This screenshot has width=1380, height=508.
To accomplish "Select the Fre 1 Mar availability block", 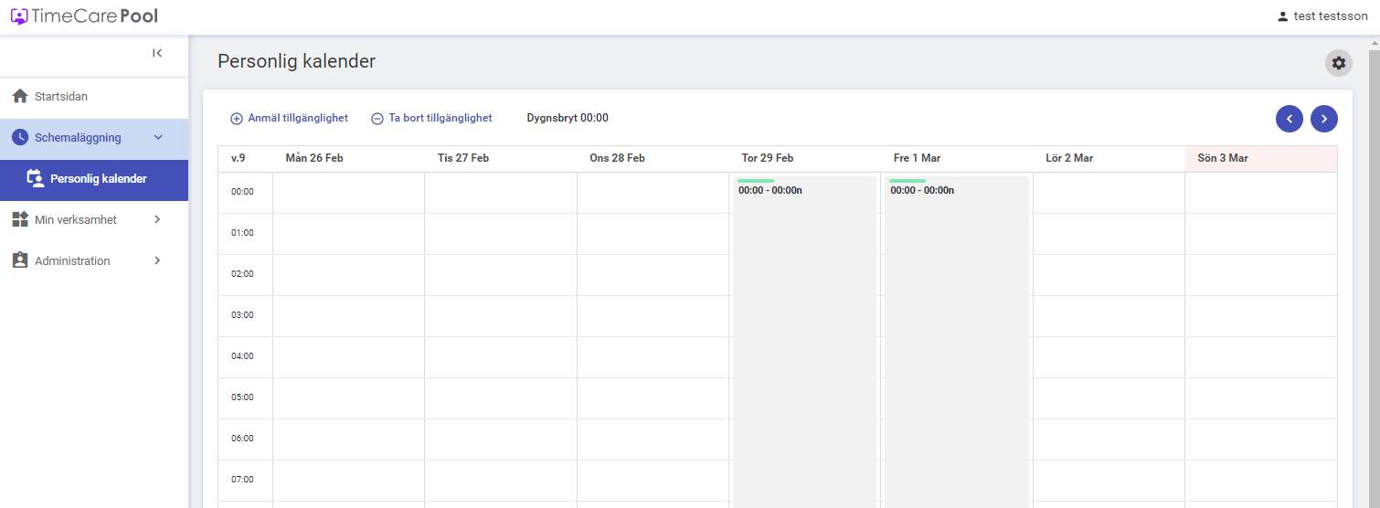I will pos(957,343).
